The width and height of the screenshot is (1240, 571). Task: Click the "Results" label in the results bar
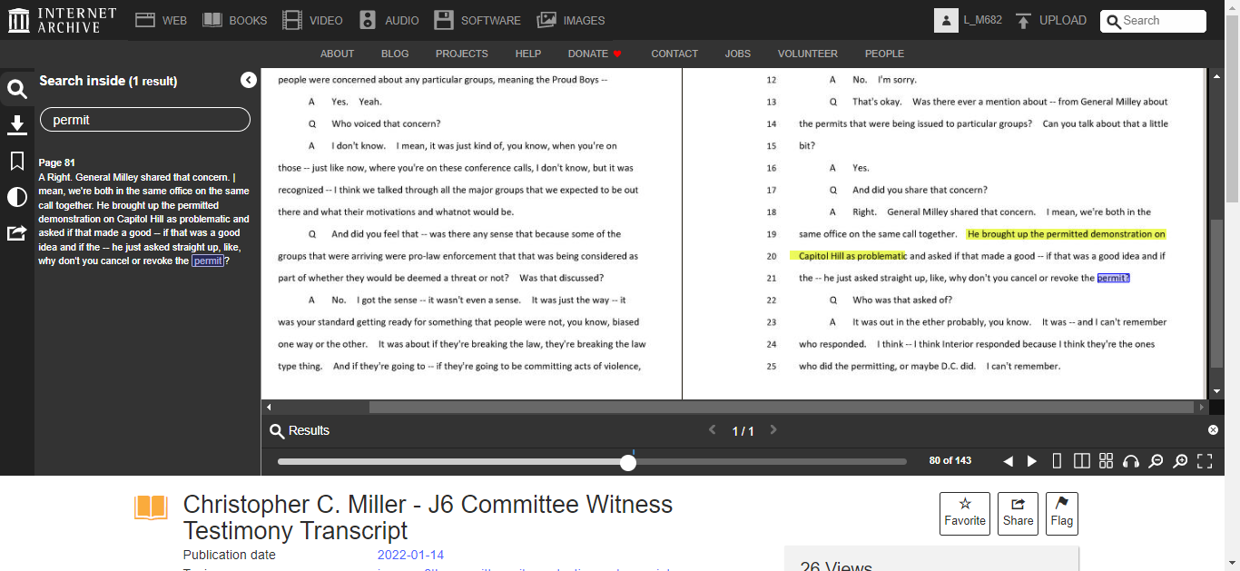[309, 430]
